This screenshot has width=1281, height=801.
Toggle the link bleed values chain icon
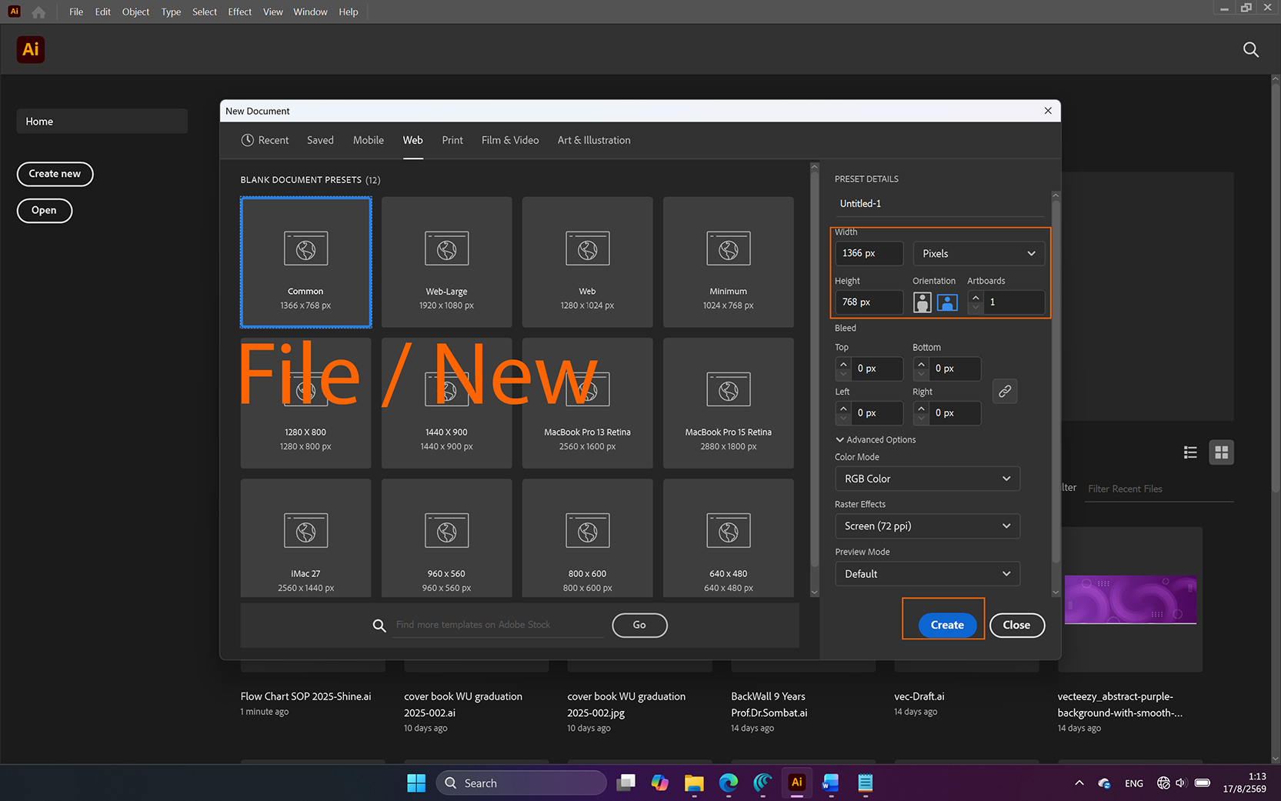point(1005,391)
